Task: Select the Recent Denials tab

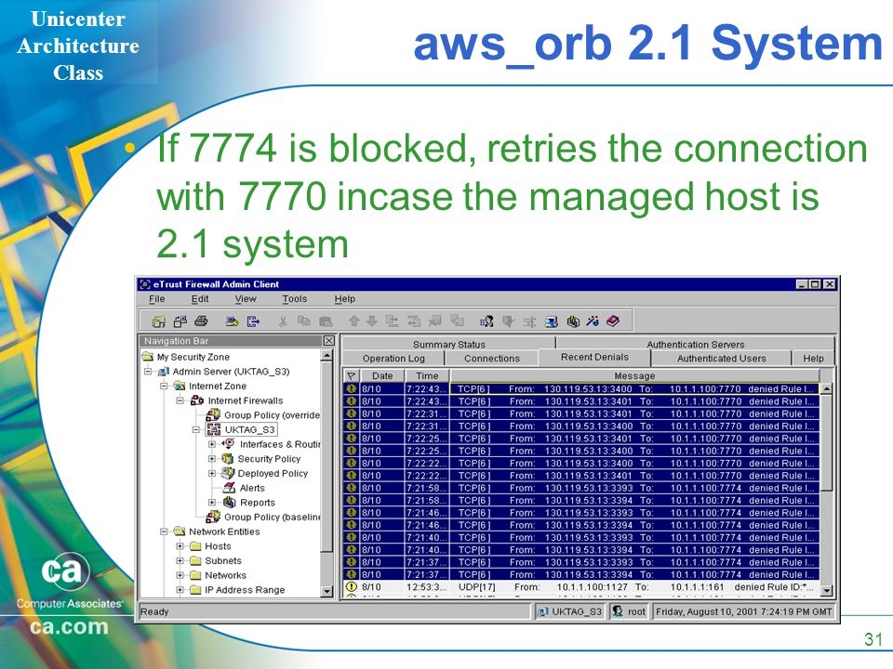Action: click(x=594, y=357)
